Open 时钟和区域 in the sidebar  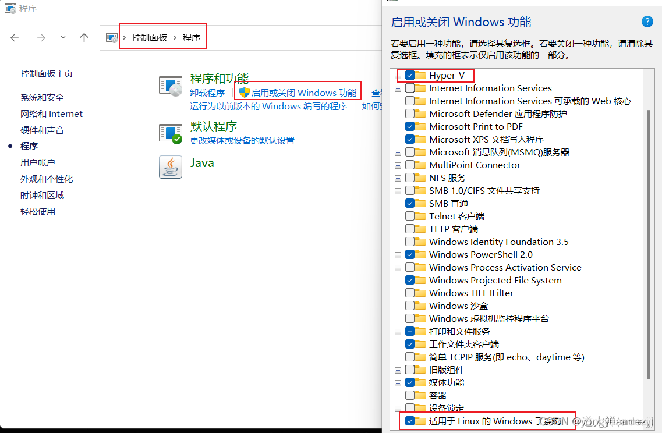coord(43,196)
